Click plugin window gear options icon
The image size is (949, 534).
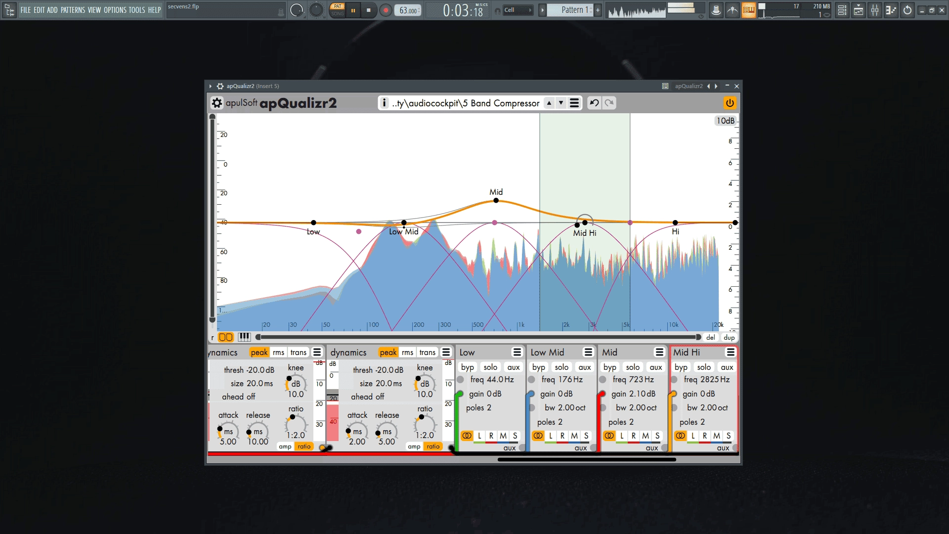click(x=220, y=86)
